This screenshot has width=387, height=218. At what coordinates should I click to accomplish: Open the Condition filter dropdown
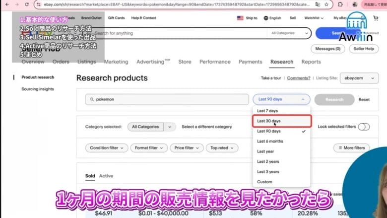107,148
